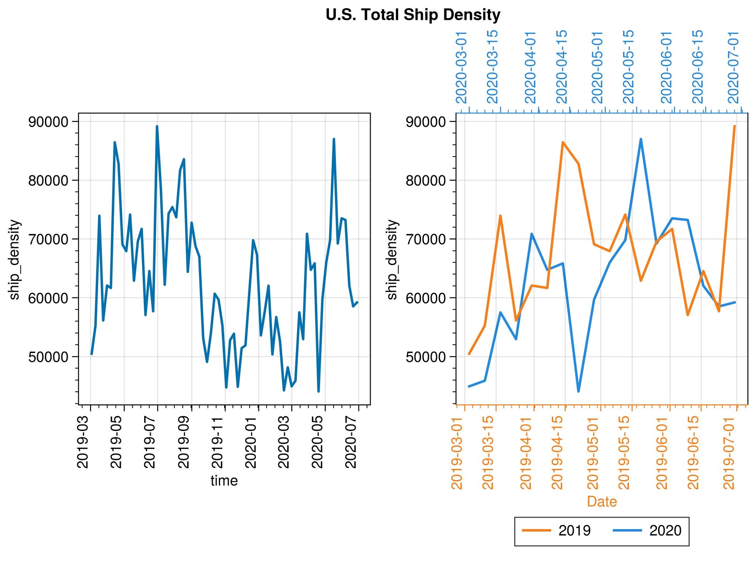
Task: Select the '2020' legend label
Action: coord(665,531)
